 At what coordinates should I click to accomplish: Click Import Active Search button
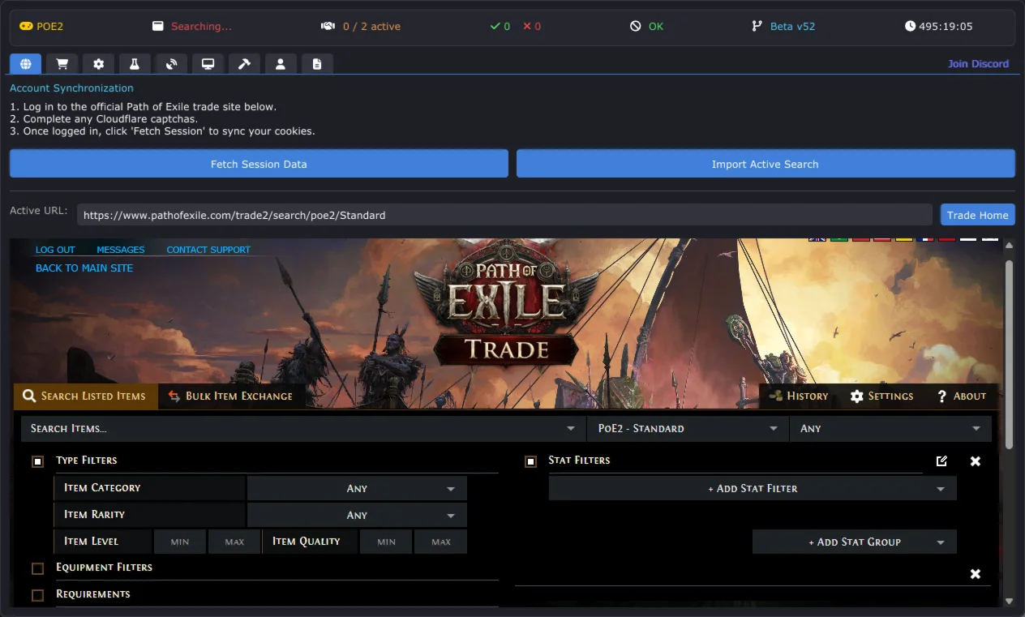point(766,164)
